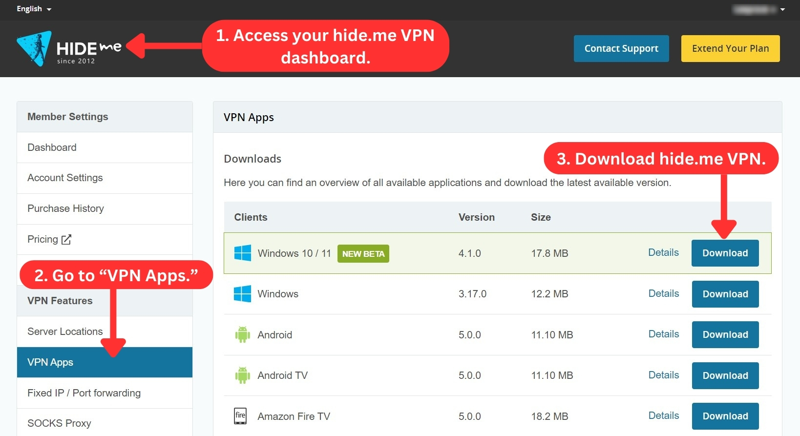The width and height of the screenshot is (800, 436).
Task: Click the VPN Apps panel title
Action: tap(249, 118)
